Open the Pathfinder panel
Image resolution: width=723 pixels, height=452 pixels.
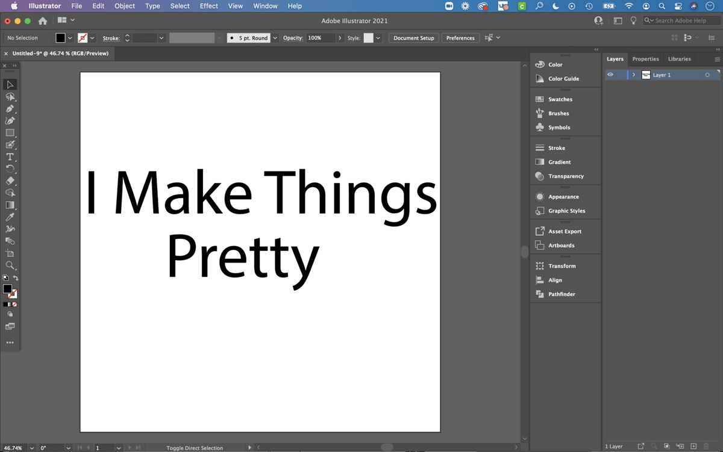560,294
